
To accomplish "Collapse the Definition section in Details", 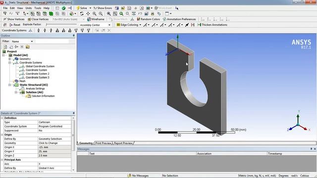I will pyautogui.click(x=2, y=118).
